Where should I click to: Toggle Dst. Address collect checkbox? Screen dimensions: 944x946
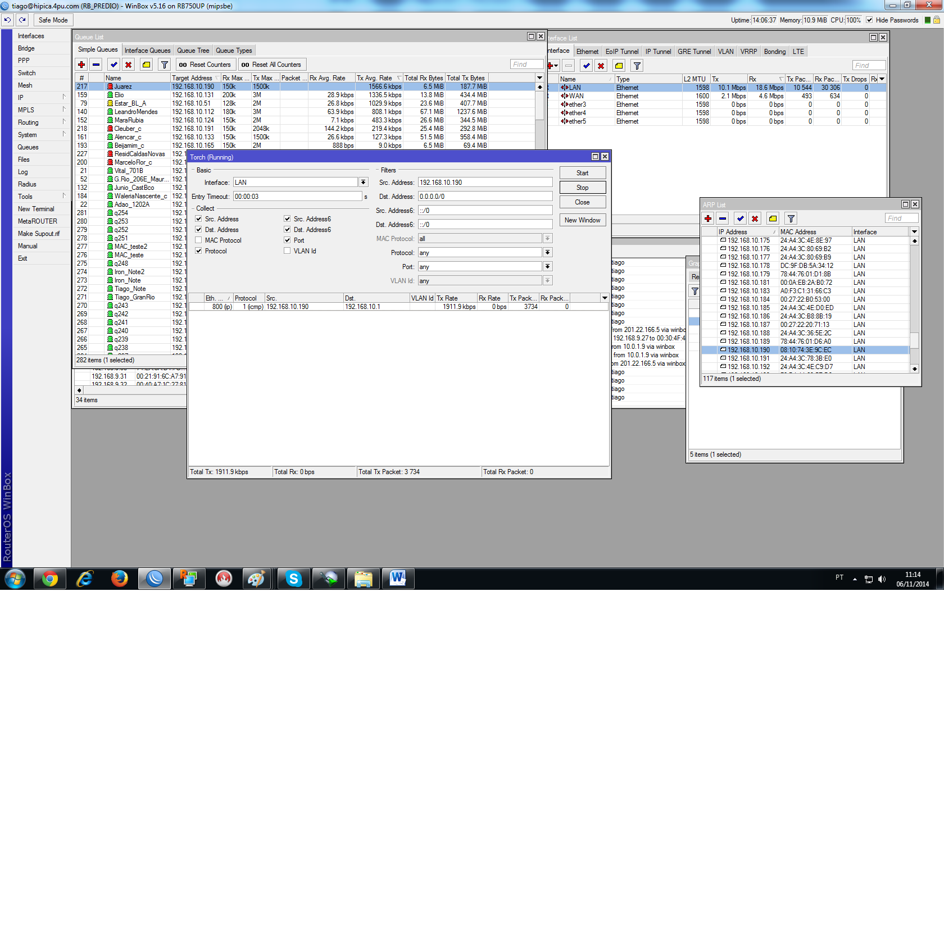[198, 230]
